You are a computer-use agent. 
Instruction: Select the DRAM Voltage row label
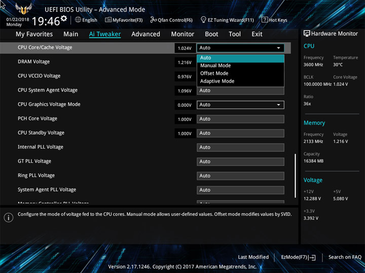[x=34, y=62]
